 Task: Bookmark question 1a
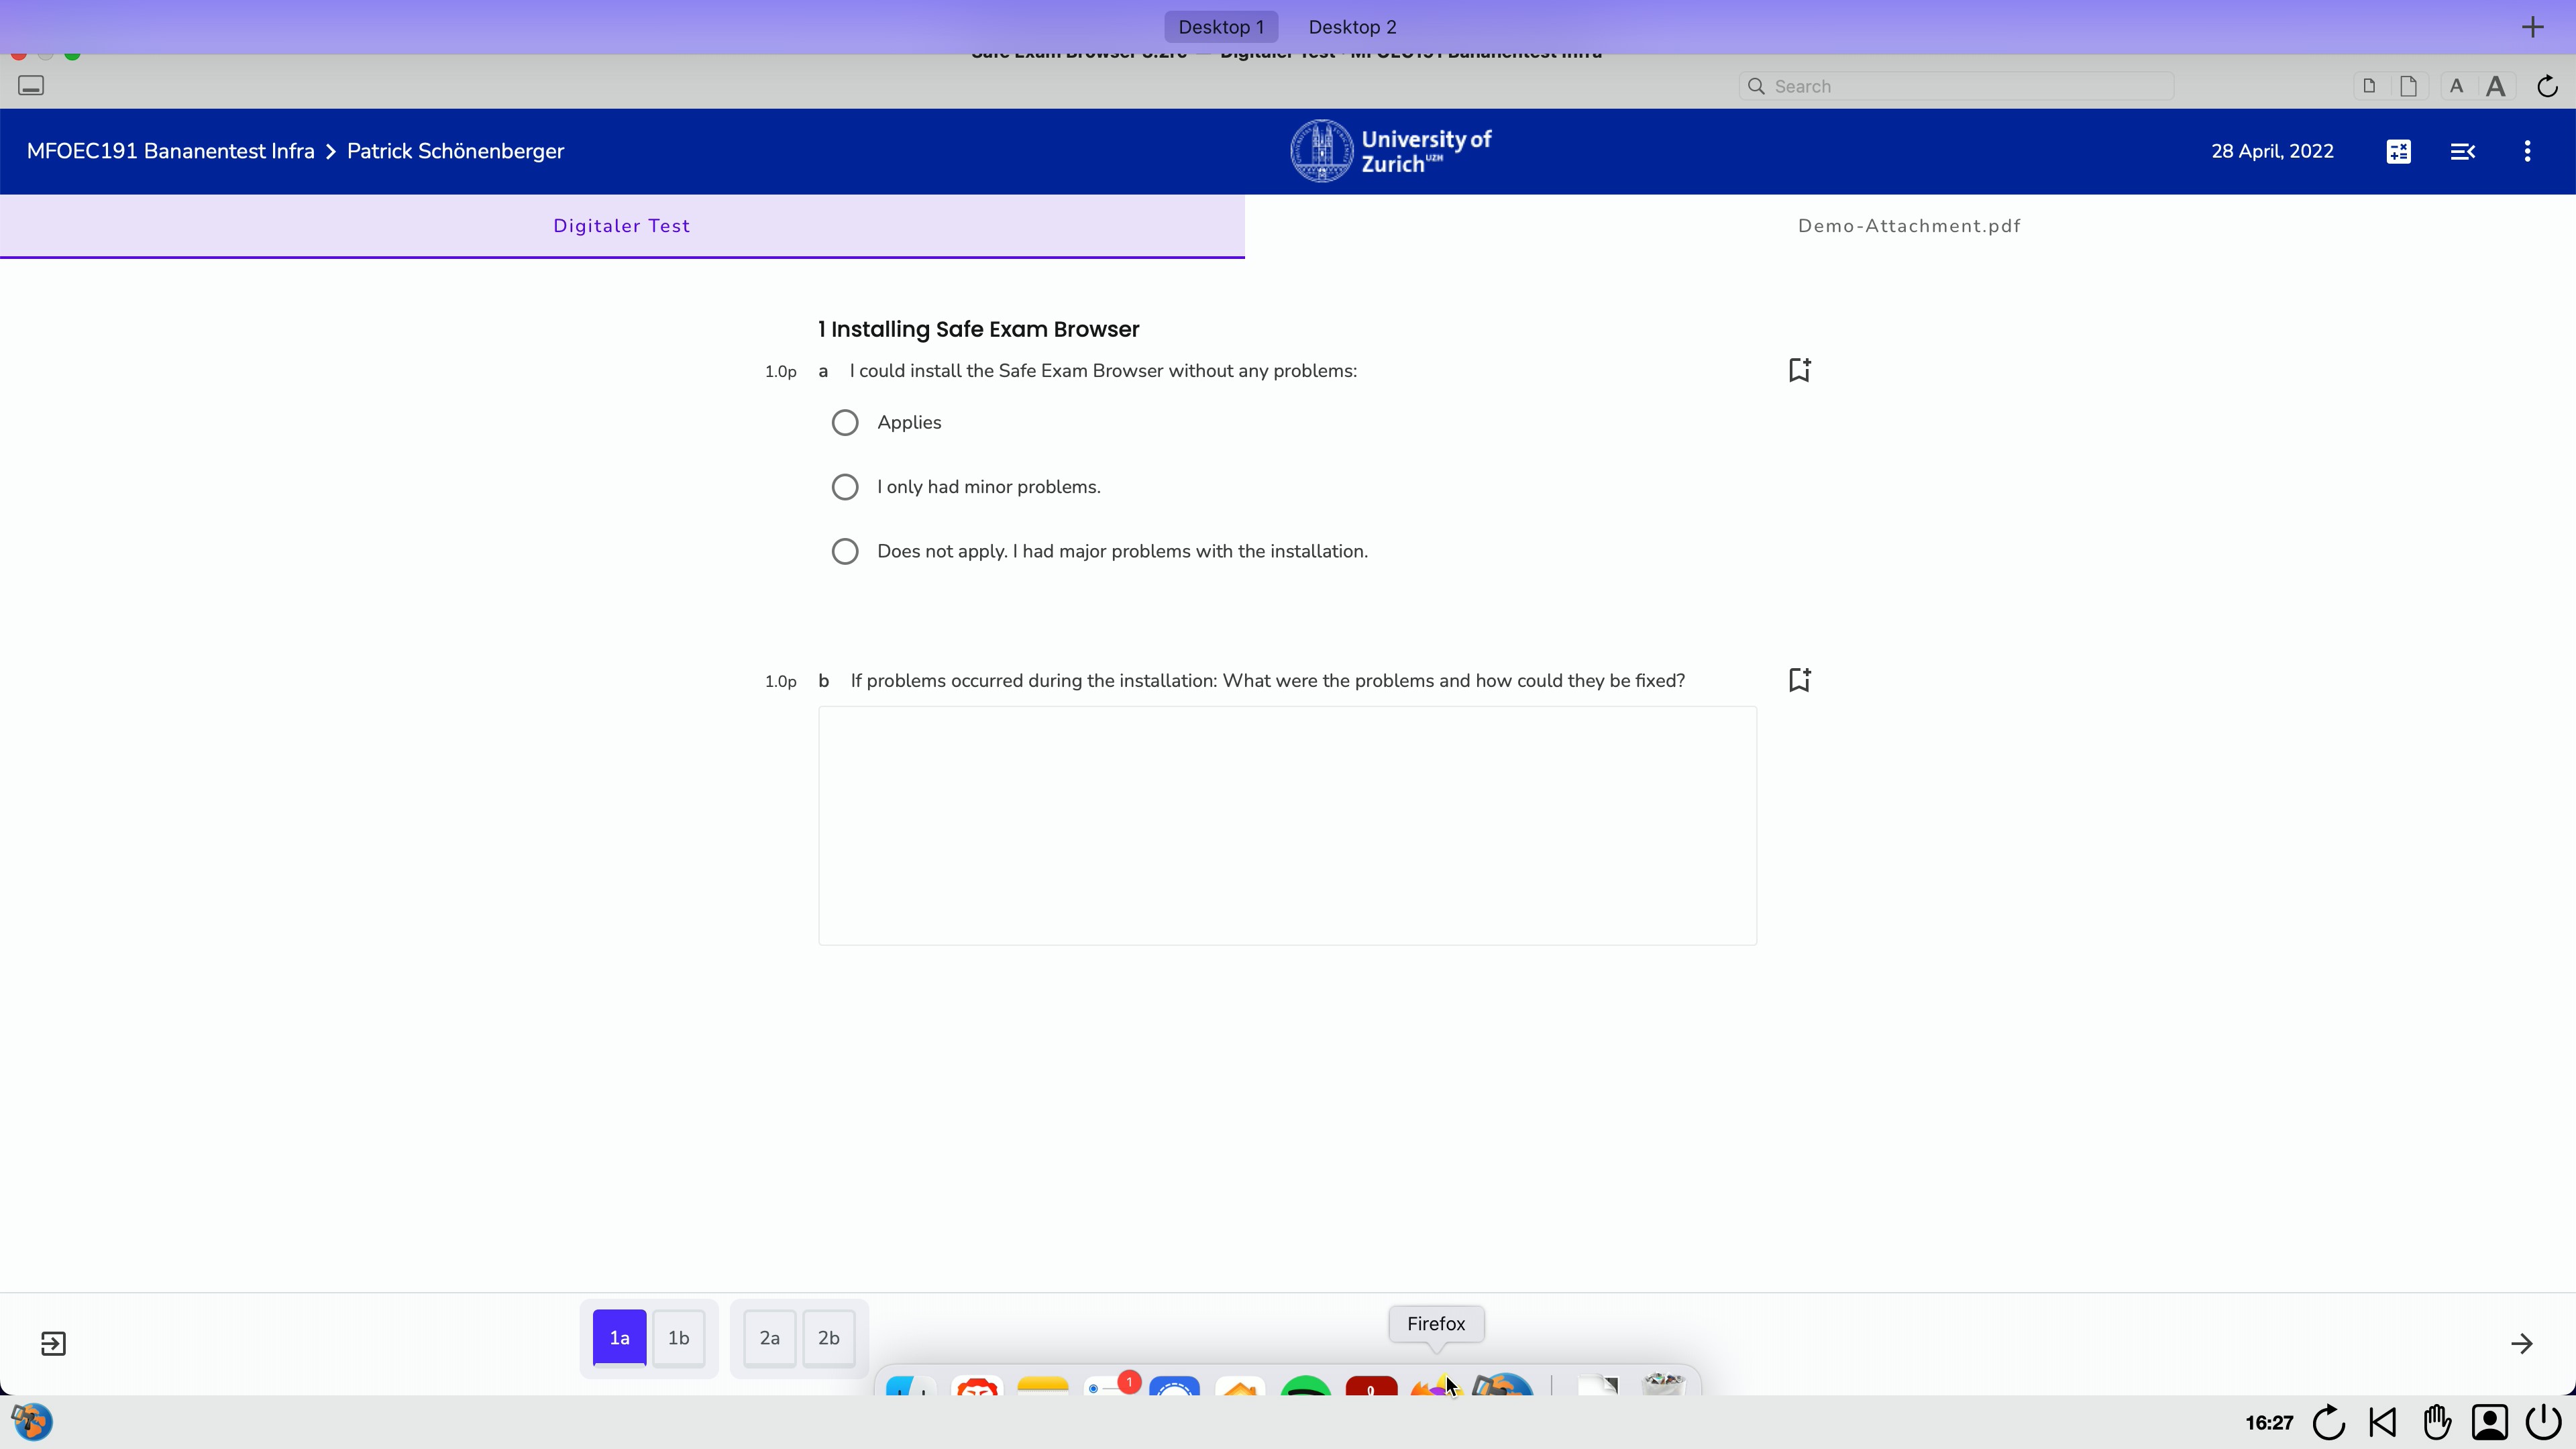click(x=1799, y=370)
